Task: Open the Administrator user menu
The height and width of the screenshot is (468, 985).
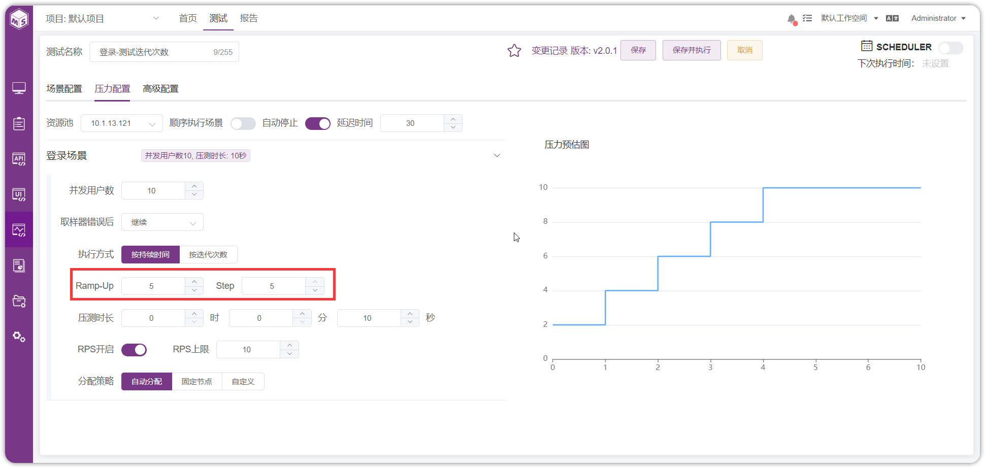Action: click(938, 18)
